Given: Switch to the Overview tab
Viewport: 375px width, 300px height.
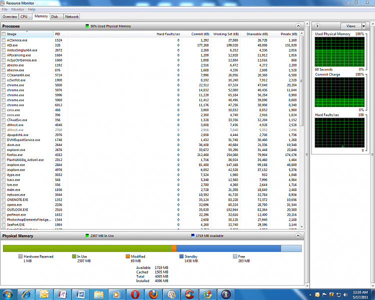Looking at the screenshot, I should [x=10, y=16].
